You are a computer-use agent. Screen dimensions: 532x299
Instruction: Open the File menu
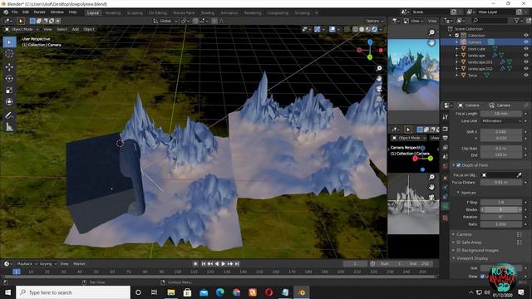[x=15, y=12]
